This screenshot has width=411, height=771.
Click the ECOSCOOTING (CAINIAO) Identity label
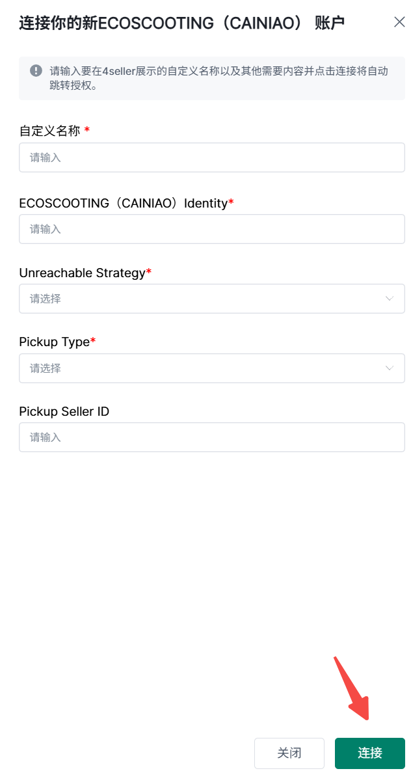(x=123, y=203)
